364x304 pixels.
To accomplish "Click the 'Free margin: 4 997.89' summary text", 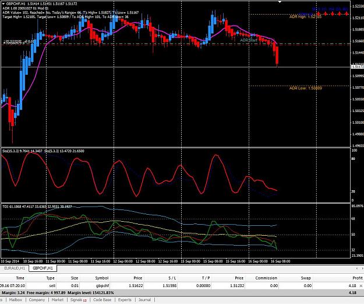I will tap(46, 292).
